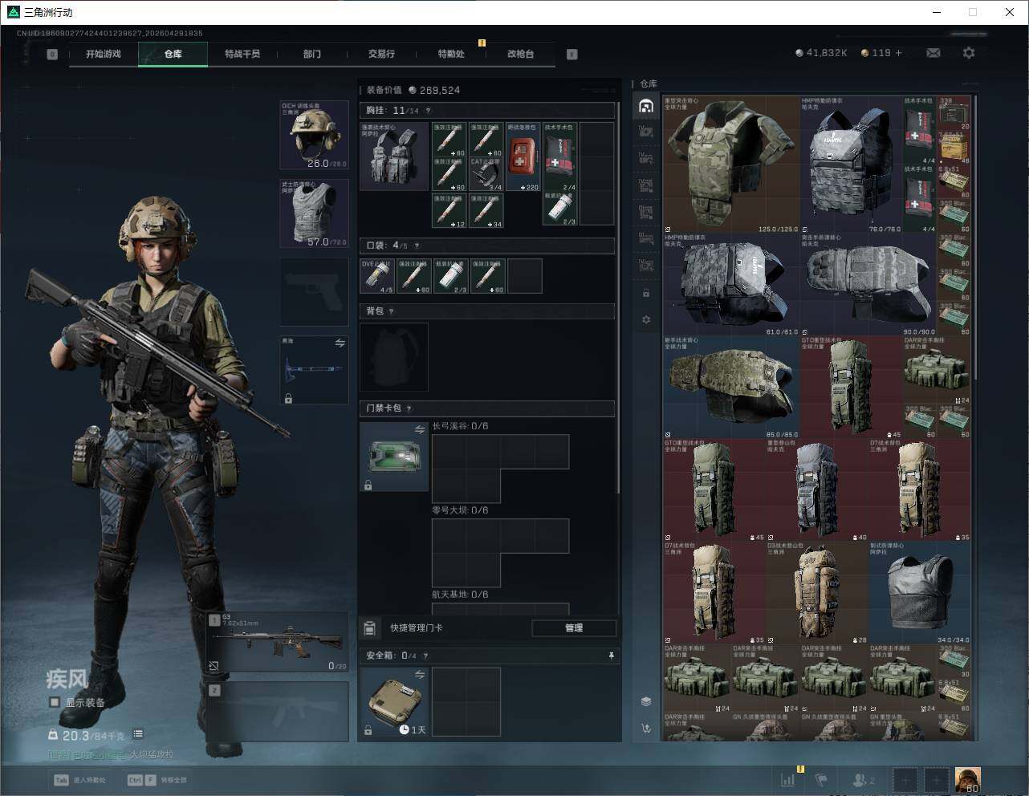Add premium currency with the plus beside 119
Image resolution: width=1029 pixels, height=796 pixels.
click(899, 53)
